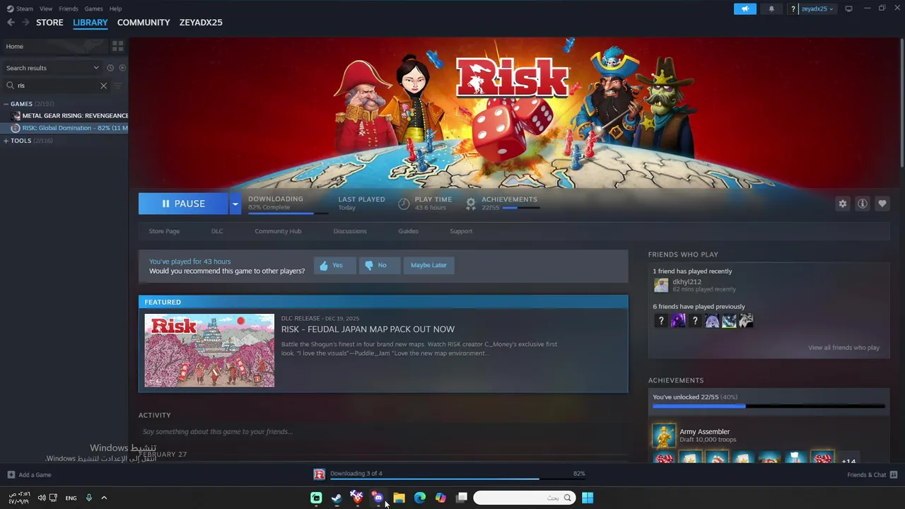Open RISK Store Page link

click(x=164, y=231)
